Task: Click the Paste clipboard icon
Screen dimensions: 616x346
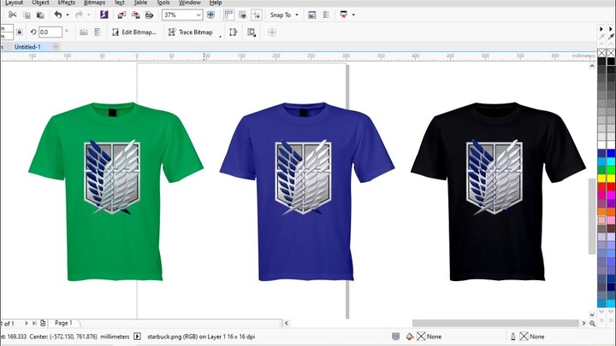Action: click(40, 15)
